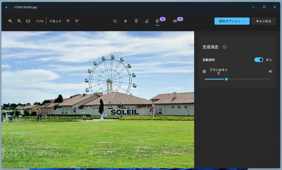Click the brush size value 40
This screenshot has height=170, width=282.
(x=270, y=71)
